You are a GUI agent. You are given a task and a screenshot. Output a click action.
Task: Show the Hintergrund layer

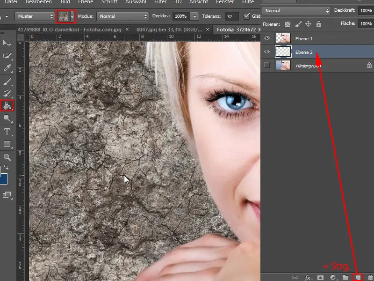(267, 65)
